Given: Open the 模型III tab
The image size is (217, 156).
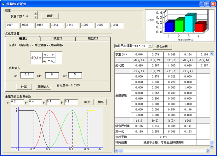Looking at the screenshot, I should coord(93,38).
